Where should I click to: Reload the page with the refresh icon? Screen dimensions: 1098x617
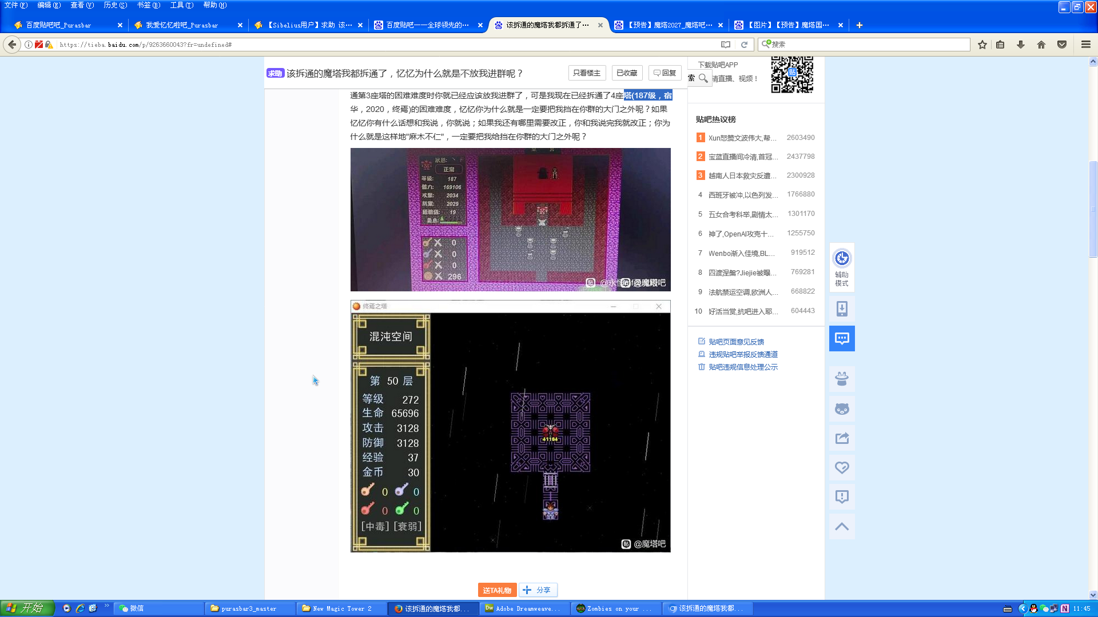point(744,45)
